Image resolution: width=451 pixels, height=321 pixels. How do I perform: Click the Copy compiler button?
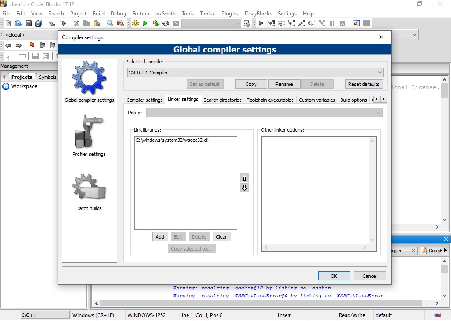pos(251,84)
